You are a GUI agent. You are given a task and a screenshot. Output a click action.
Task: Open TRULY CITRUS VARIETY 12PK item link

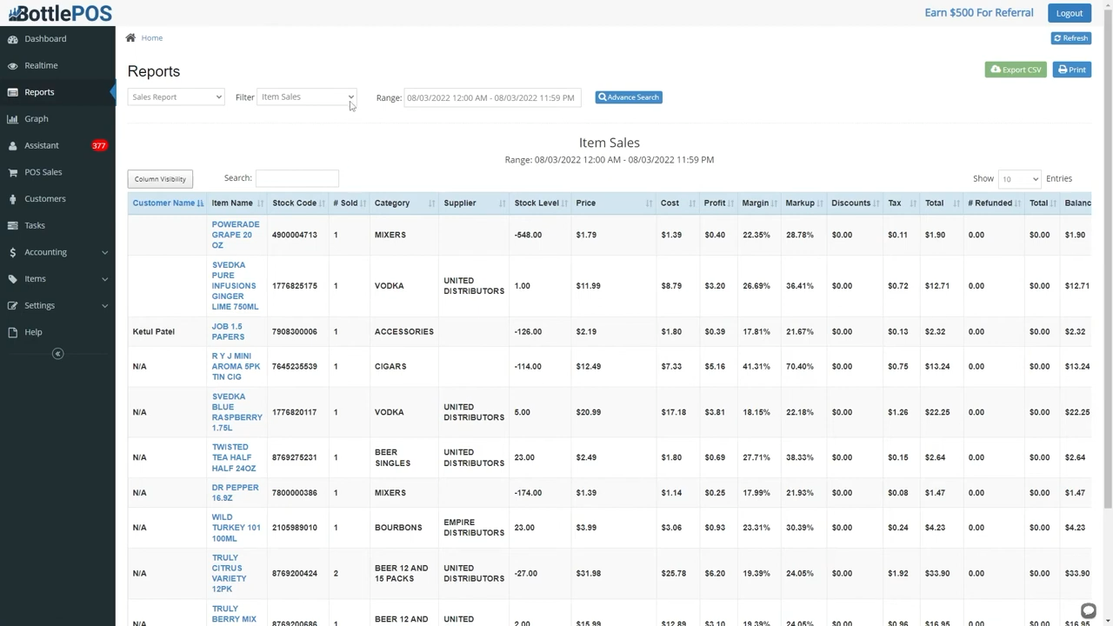230,574
